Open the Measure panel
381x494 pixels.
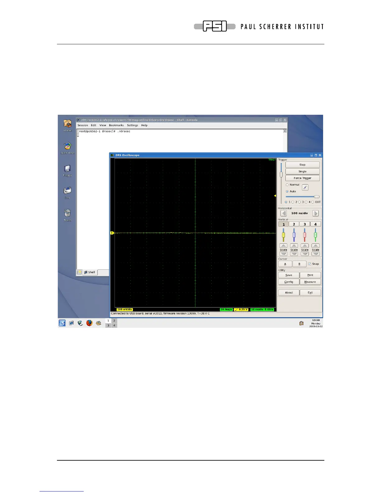310,282
